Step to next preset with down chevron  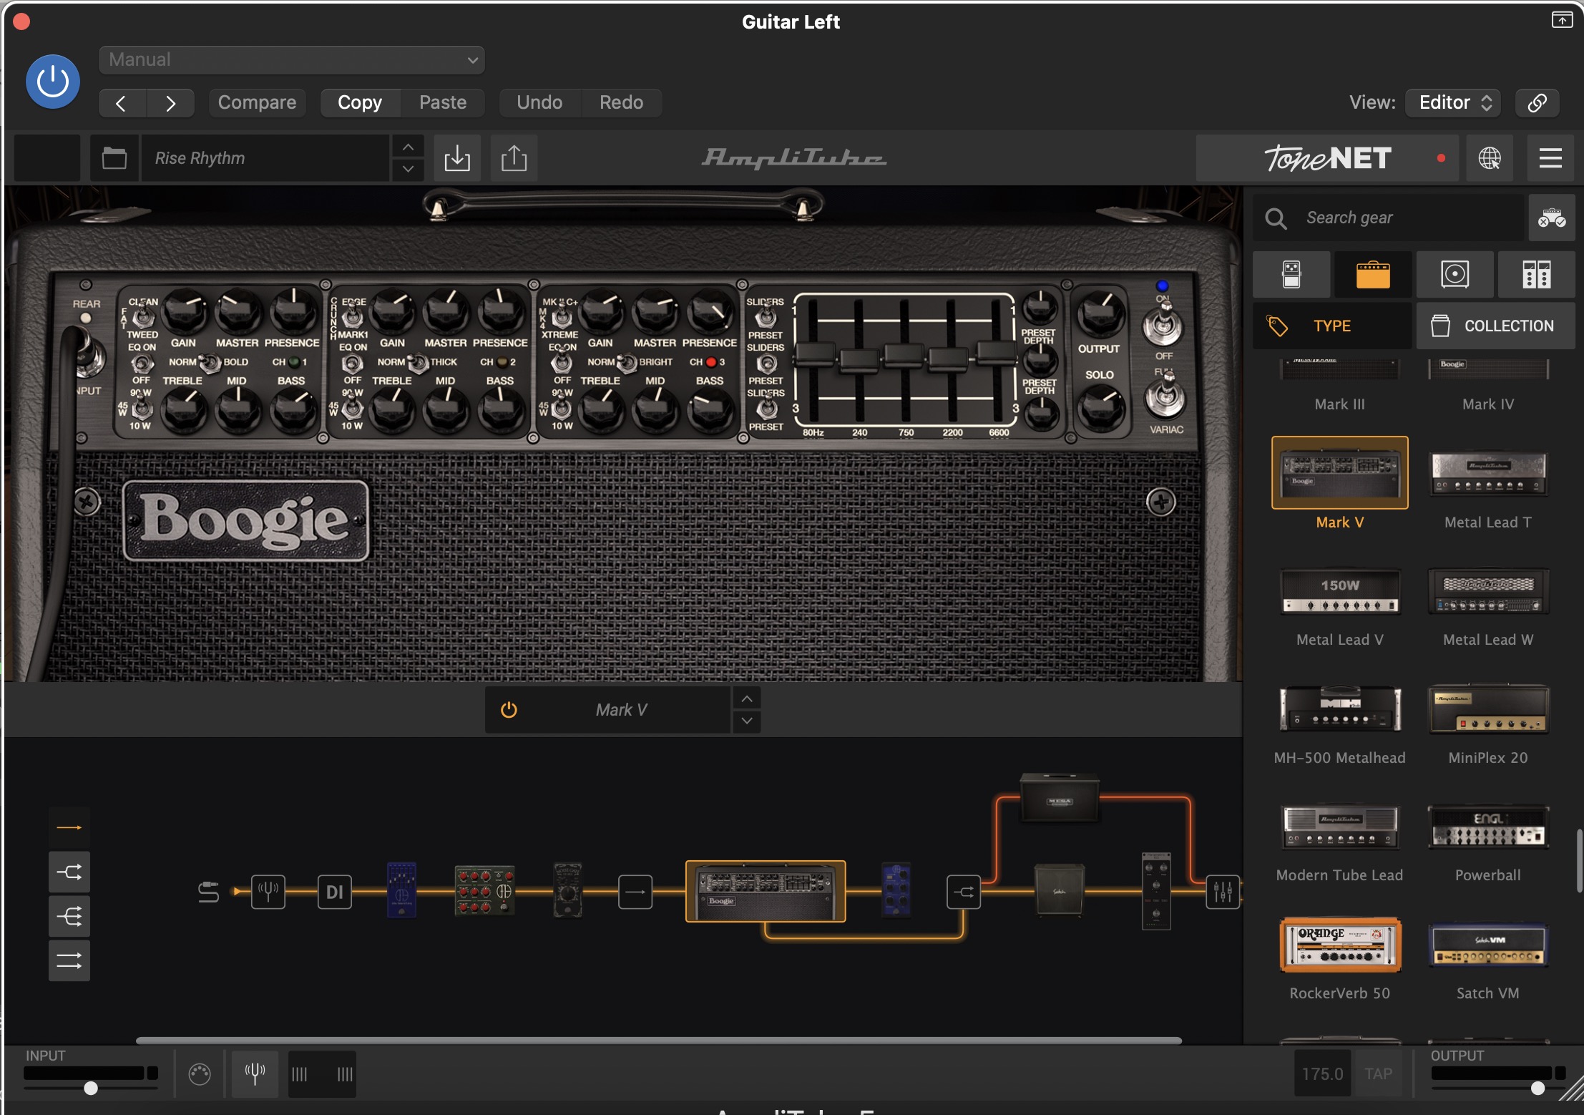tap(408, 170)
